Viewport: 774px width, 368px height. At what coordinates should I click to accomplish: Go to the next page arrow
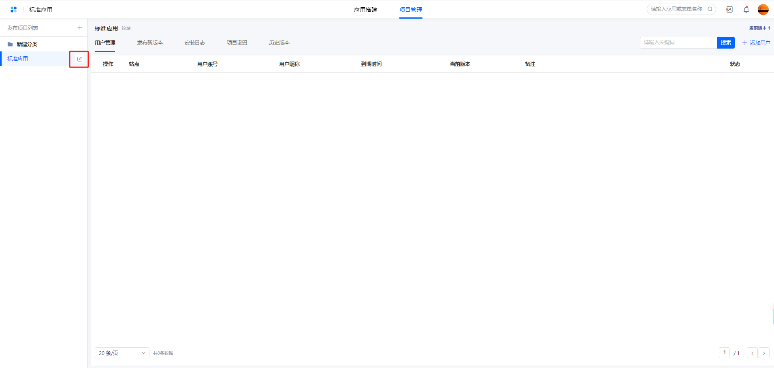tap(764, 353)
